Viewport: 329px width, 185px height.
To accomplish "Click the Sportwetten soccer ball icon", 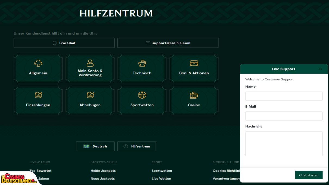I will (142, 95).
